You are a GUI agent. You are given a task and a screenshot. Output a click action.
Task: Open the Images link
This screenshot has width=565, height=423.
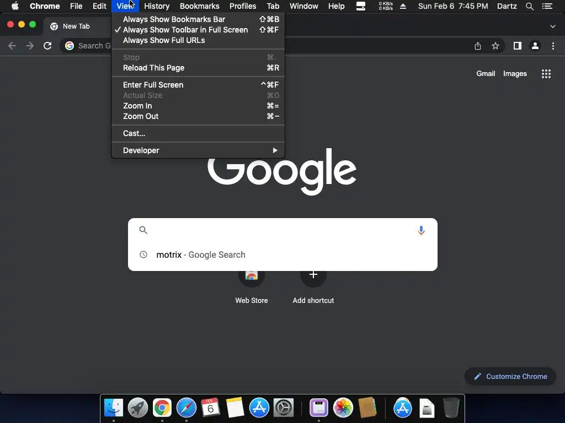point(515,74)
